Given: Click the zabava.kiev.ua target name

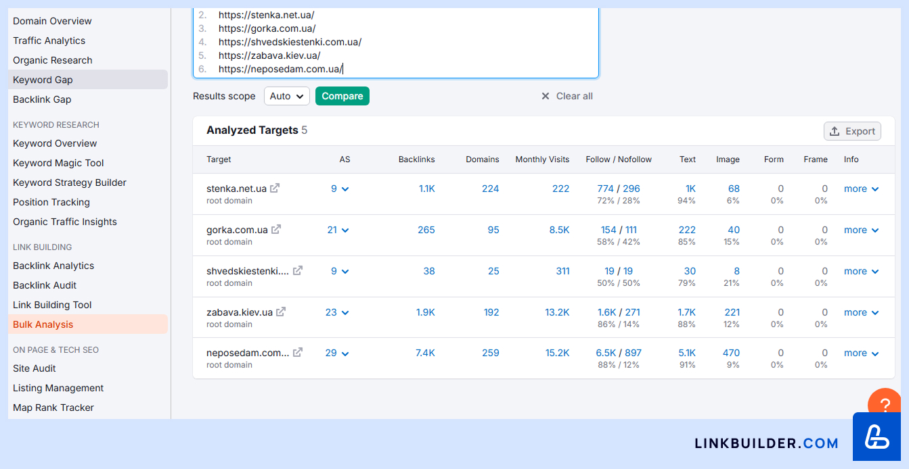Looking at the screenshot, I should coord(240,312).
